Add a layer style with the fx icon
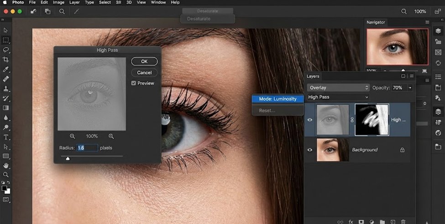445x224 pixels. coord(351,222)
